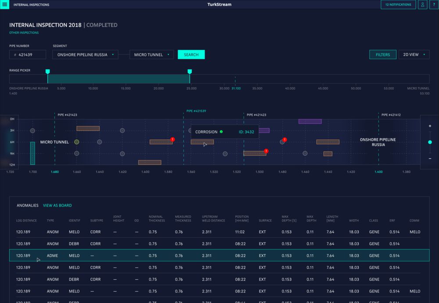Open the Filters button
439x303 pixels.
pyautogui.click(x=383, y=55)
